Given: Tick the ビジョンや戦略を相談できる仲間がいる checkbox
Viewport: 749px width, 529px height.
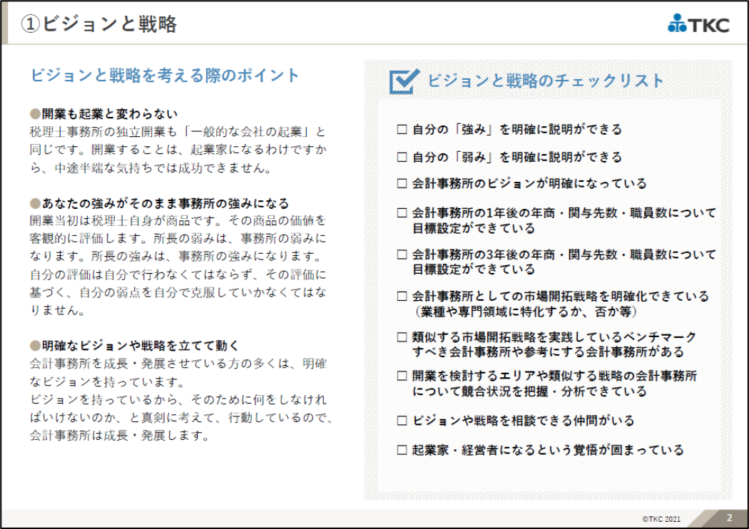Looking at the screenshot, I should tap(402, 421).
